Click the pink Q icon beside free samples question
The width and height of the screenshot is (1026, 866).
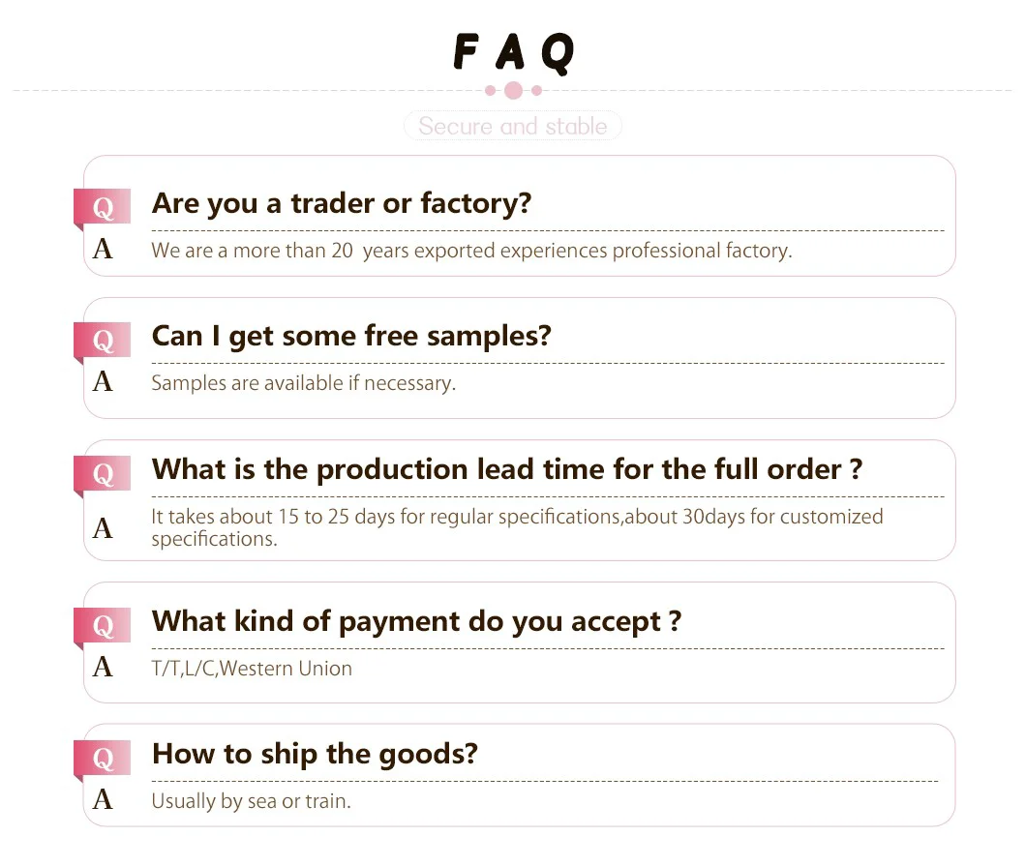102,340
